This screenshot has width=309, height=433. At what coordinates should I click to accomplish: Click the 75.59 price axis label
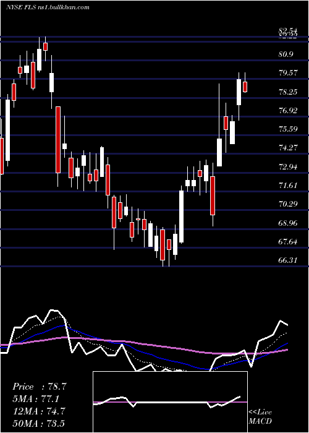pos(288,129)
